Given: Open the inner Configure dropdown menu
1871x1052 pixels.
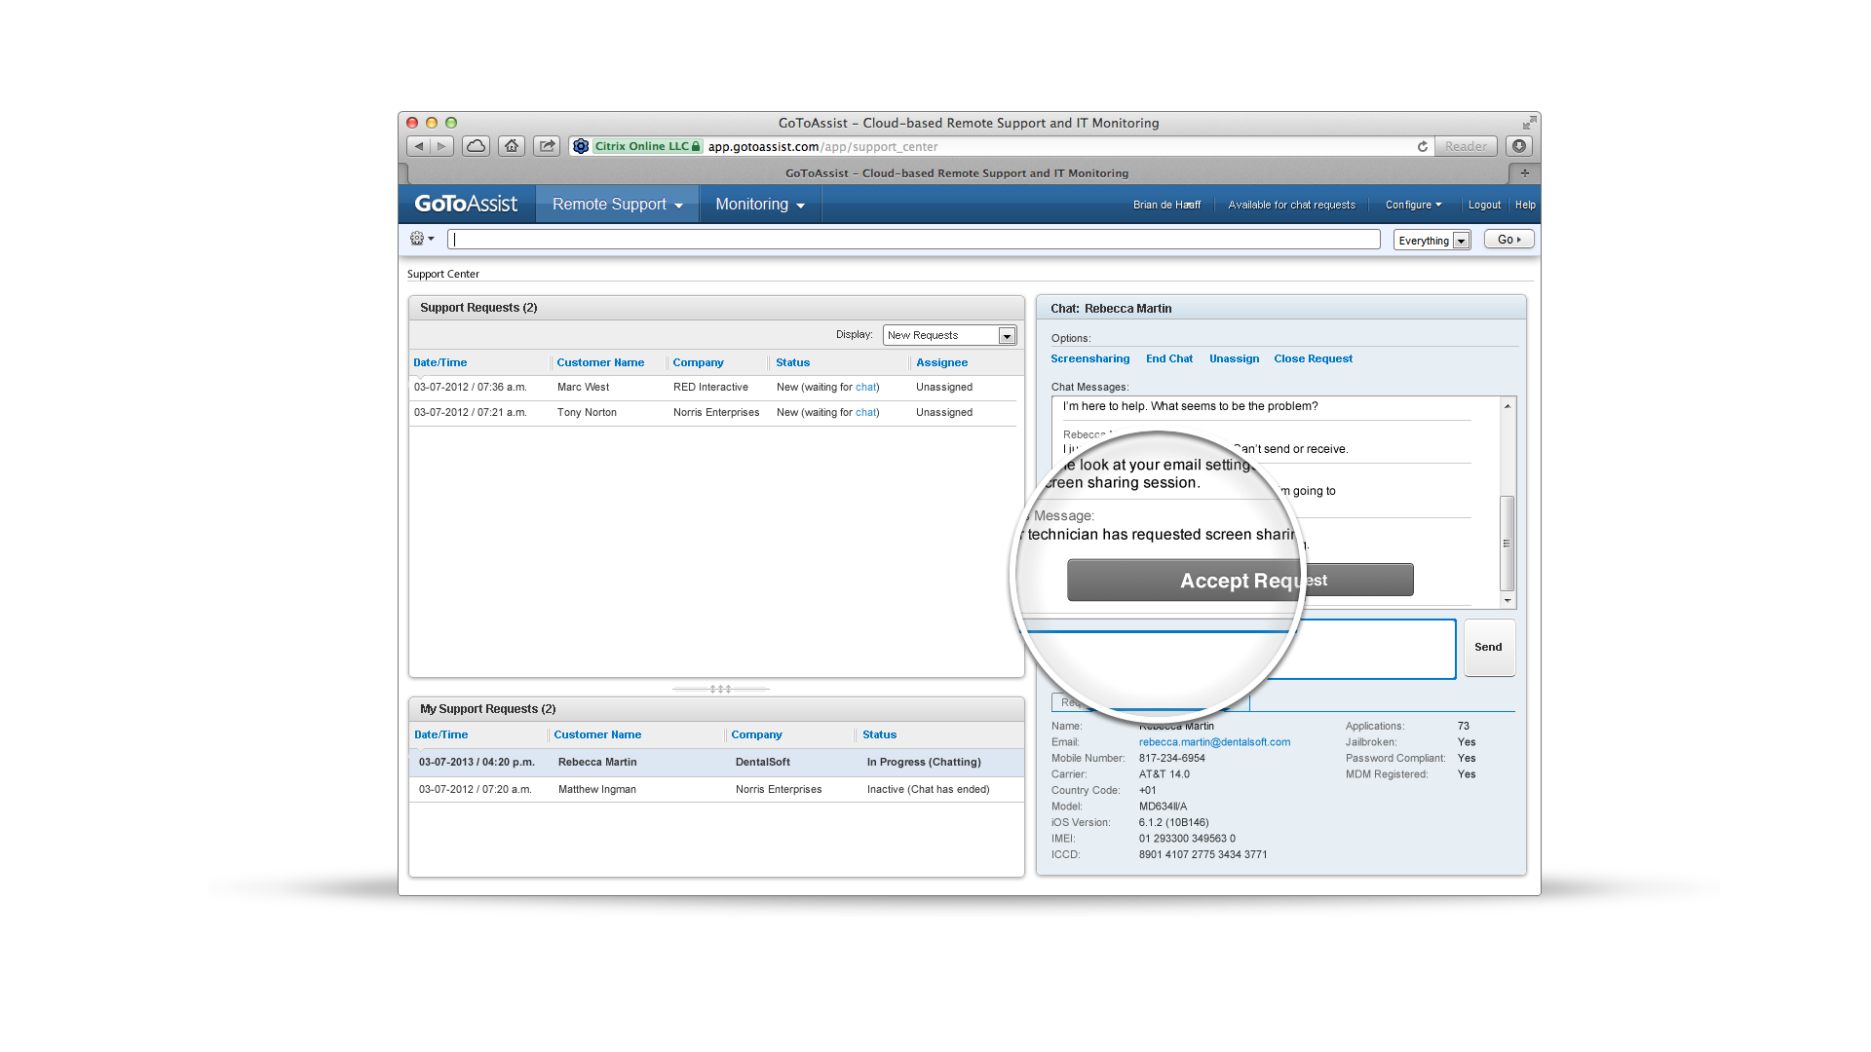Looking at the screenshot, I should coord(1413,205).
